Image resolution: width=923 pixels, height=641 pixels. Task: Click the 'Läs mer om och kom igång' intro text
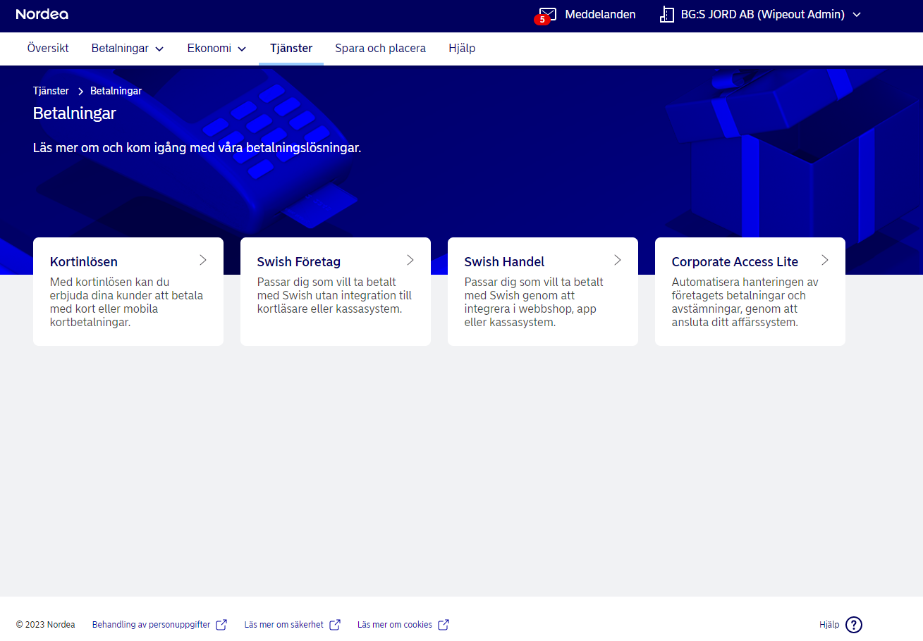pyautogui.click(x=197, y=149)
